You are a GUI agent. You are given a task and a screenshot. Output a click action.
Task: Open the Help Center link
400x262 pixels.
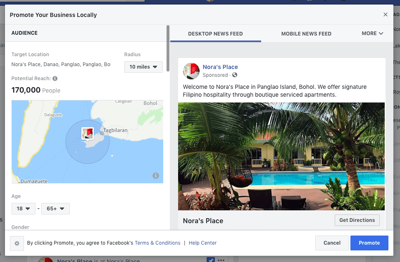(202, 243)
